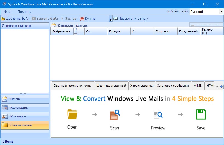Click the Контакты card icon

coord(5,116)
